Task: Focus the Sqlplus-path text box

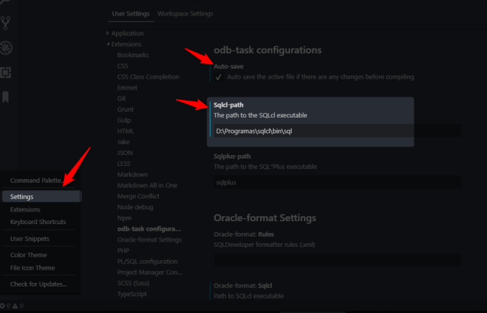Action: point(336,181)
